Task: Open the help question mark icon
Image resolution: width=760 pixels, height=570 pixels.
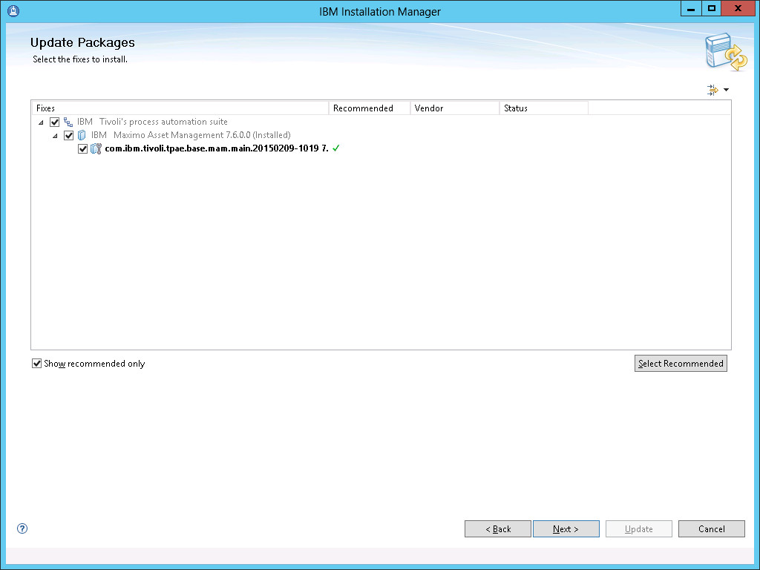Action: (x=22, y=528)
